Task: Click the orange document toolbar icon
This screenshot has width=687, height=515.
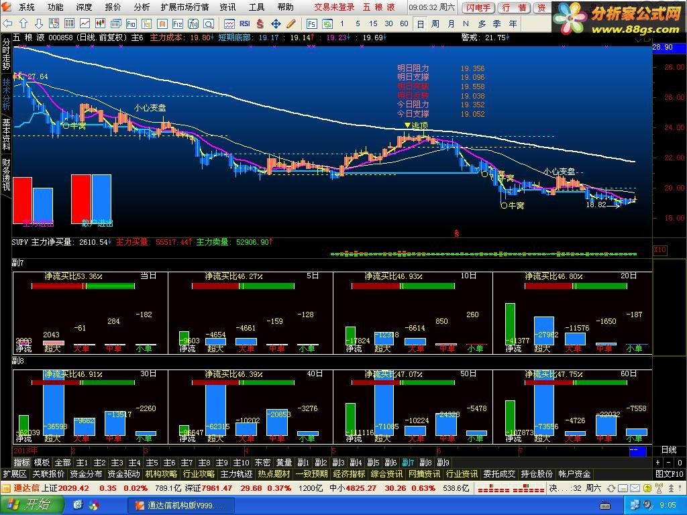Action: pos(162,23)
